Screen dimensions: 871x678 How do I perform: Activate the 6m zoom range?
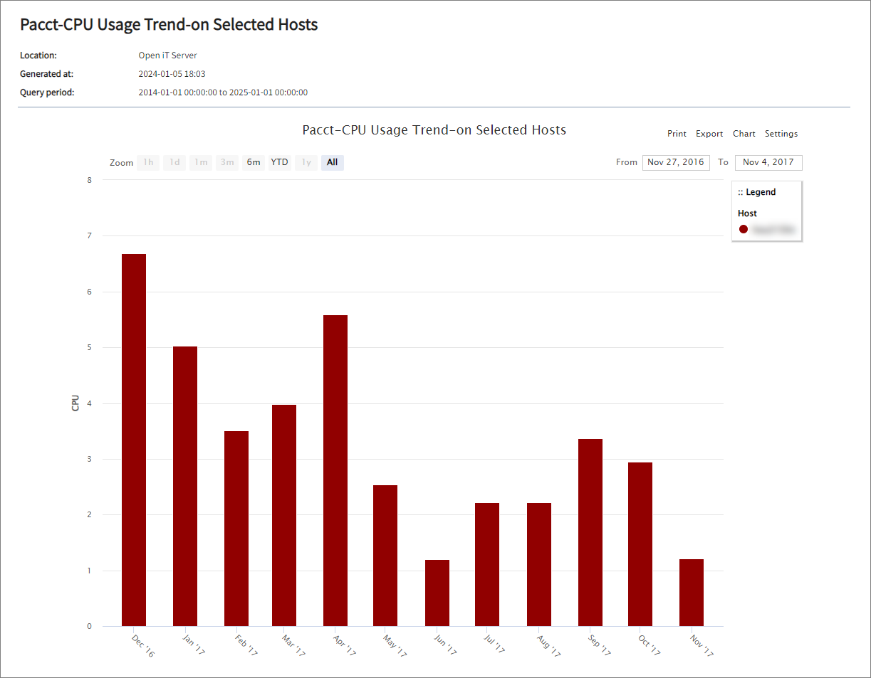point(253,162)
